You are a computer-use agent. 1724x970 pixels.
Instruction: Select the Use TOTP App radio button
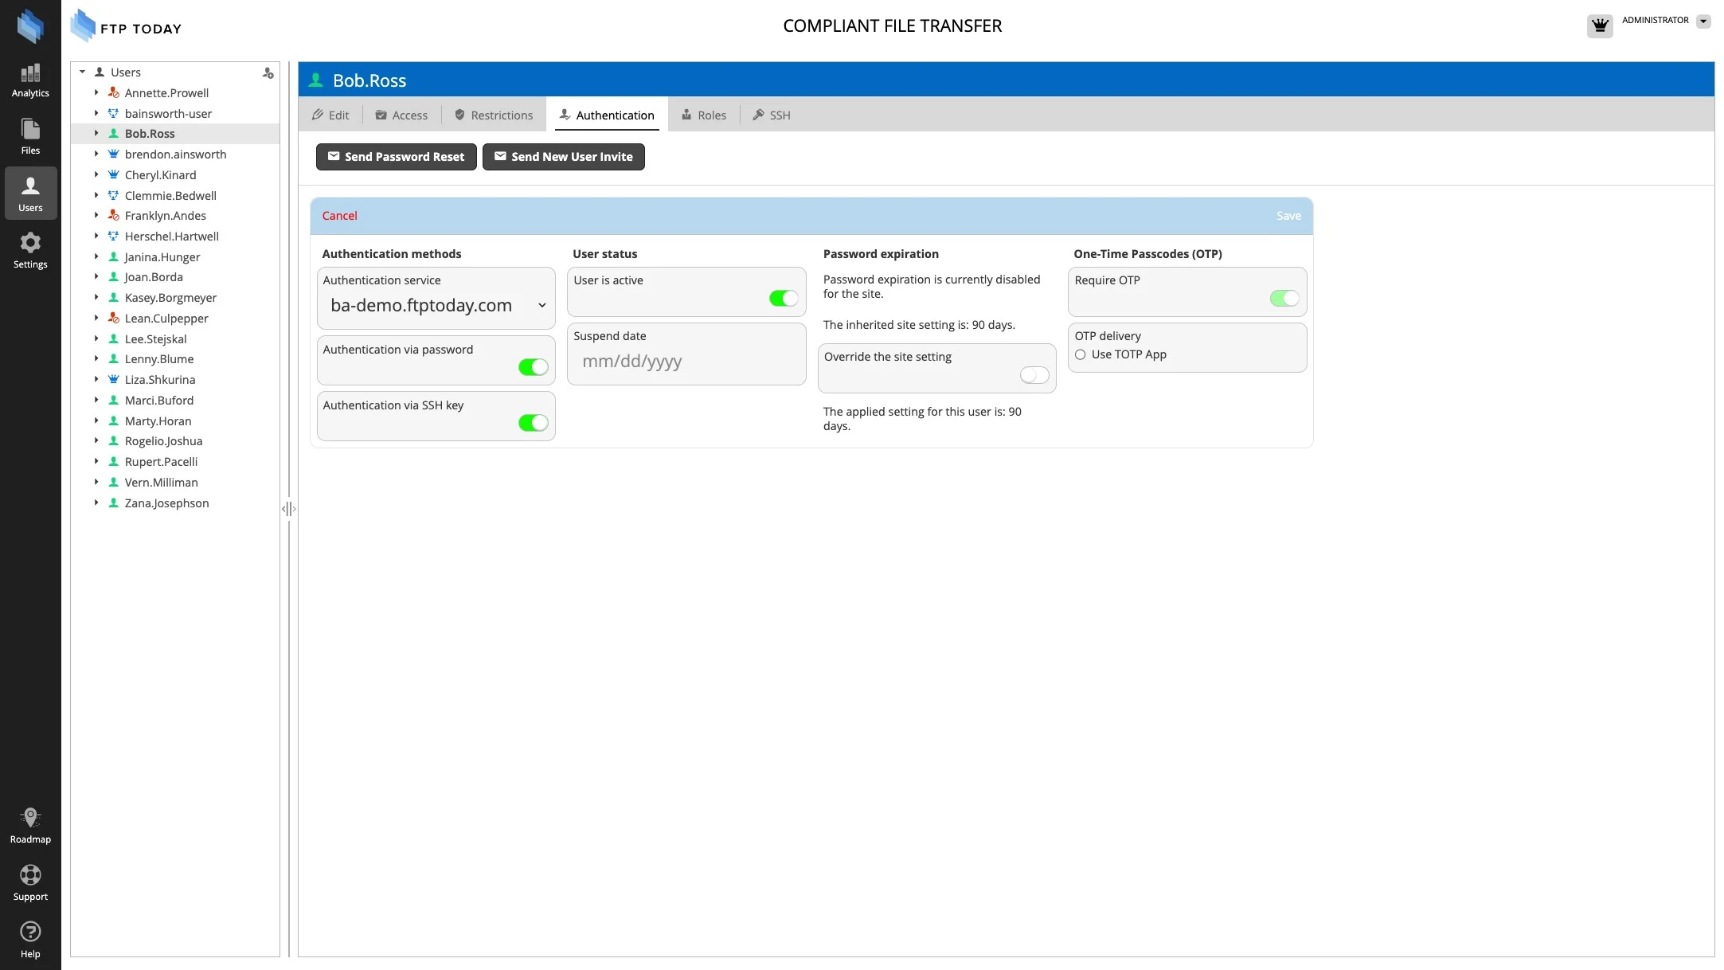[x=1081, y=355]
